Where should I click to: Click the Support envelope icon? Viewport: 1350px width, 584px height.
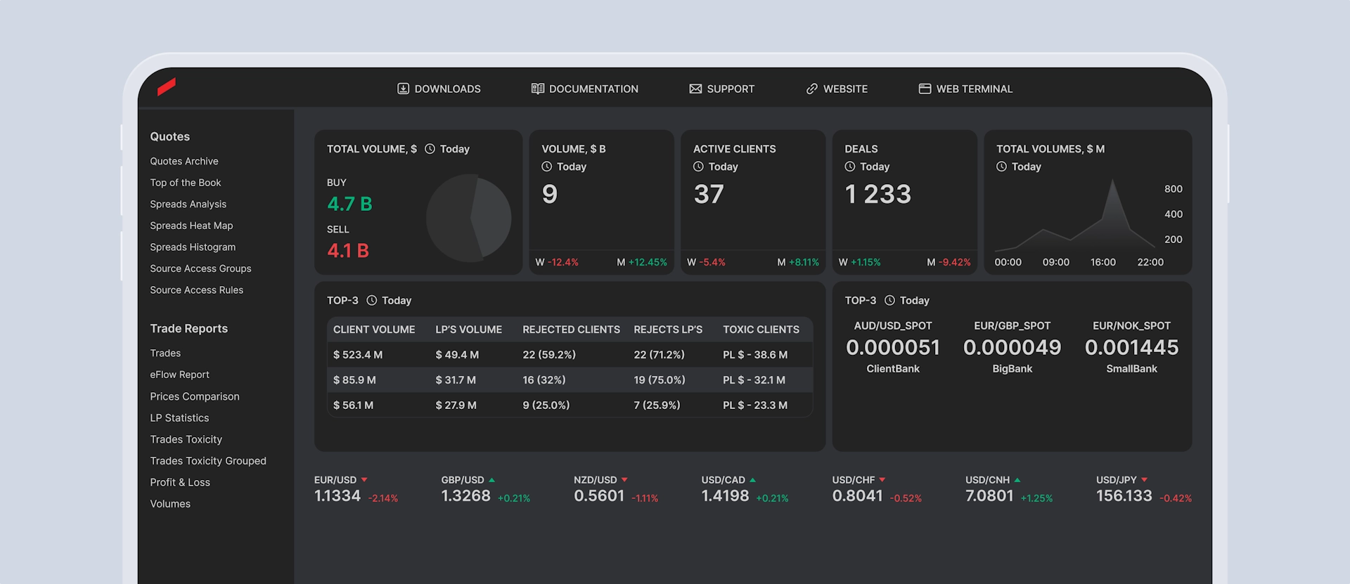click(x=695, y=89)
